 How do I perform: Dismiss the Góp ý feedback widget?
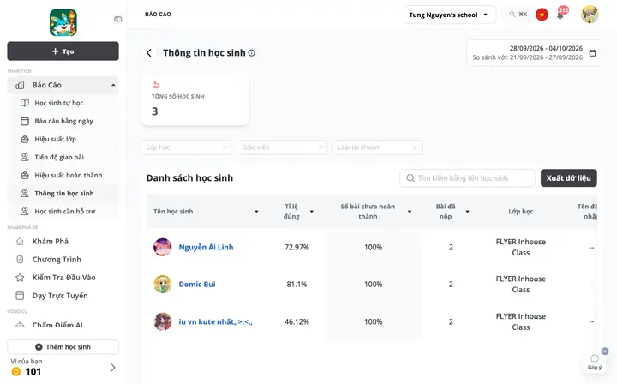[605, 351]
